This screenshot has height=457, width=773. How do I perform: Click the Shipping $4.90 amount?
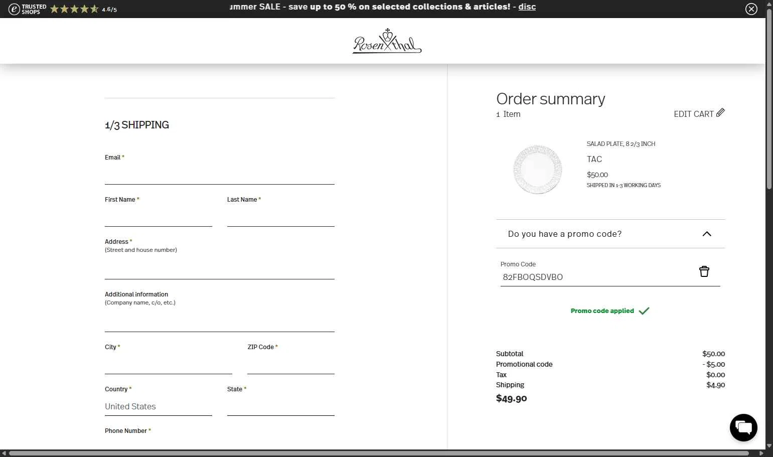[715, 385]
